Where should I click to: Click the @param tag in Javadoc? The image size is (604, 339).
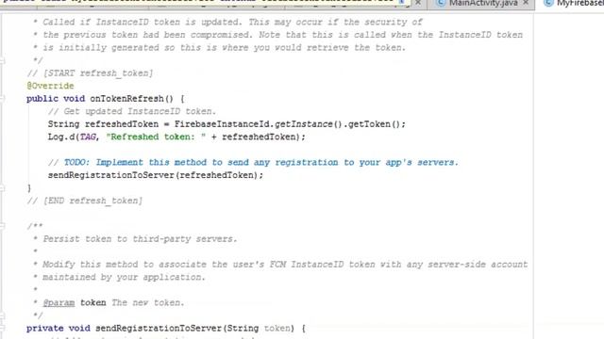[59, 303]
